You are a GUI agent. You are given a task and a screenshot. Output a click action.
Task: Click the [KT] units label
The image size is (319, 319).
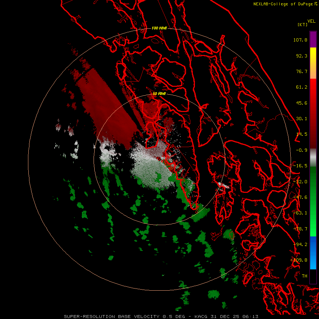point(303,24)
